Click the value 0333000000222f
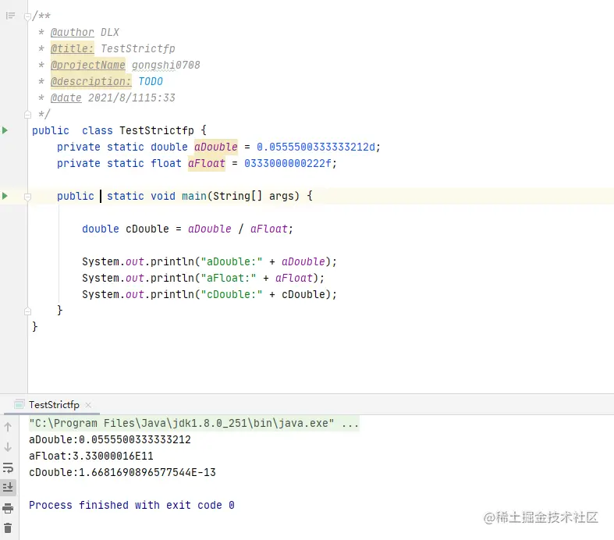Viewport: 614px width, 540px height. click(288, 163)
